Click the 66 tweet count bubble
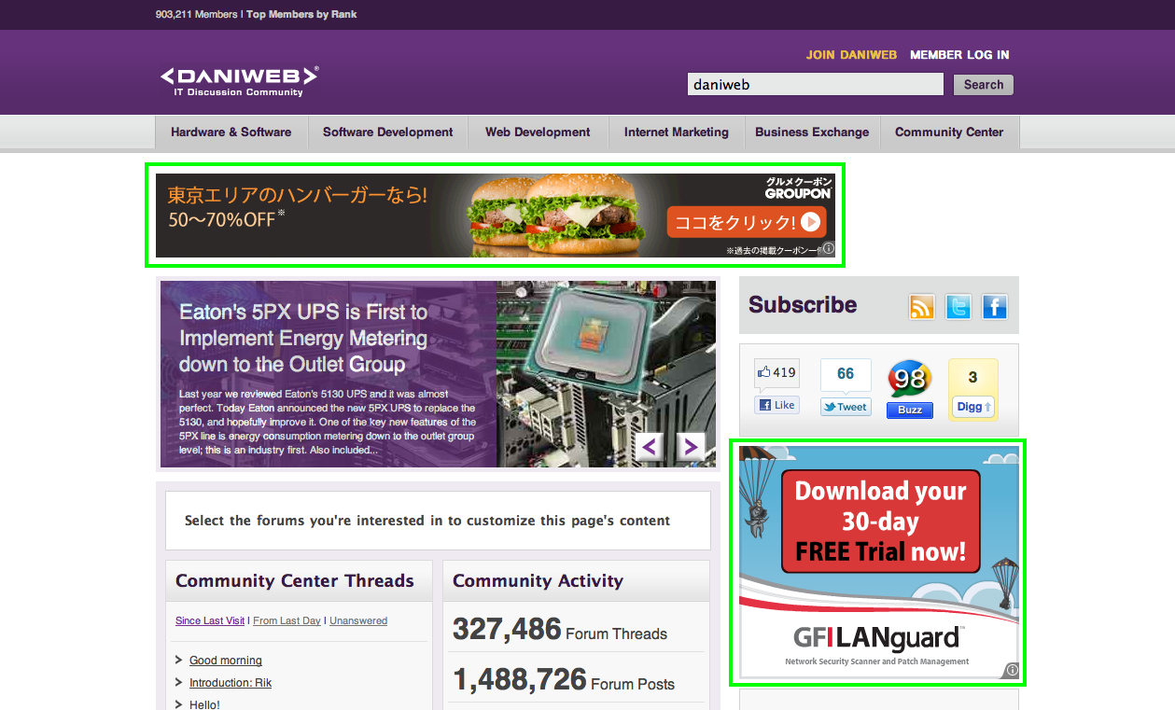1175x710 pixels. (x=846, y=374)
